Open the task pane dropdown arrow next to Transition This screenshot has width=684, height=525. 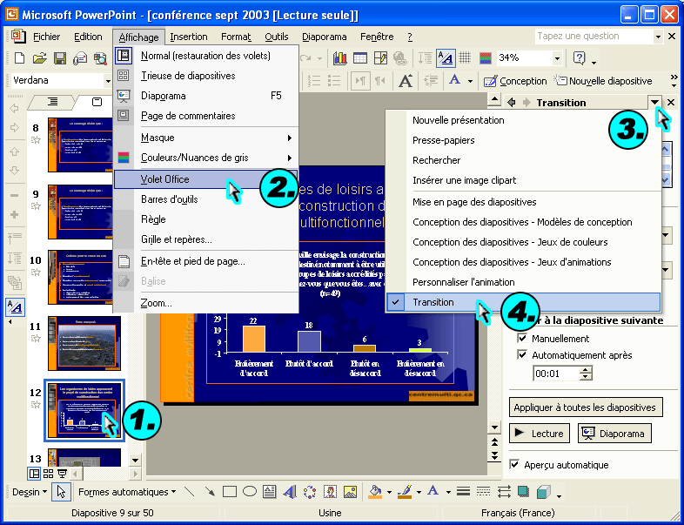(x=654, y=102)
